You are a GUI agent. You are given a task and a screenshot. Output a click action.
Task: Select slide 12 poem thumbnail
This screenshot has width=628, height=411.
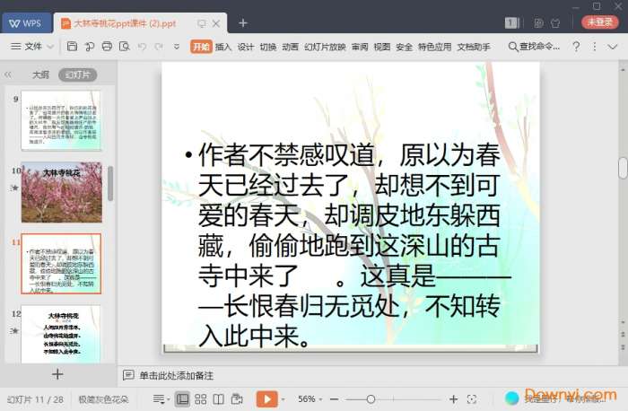click(61, 334)
